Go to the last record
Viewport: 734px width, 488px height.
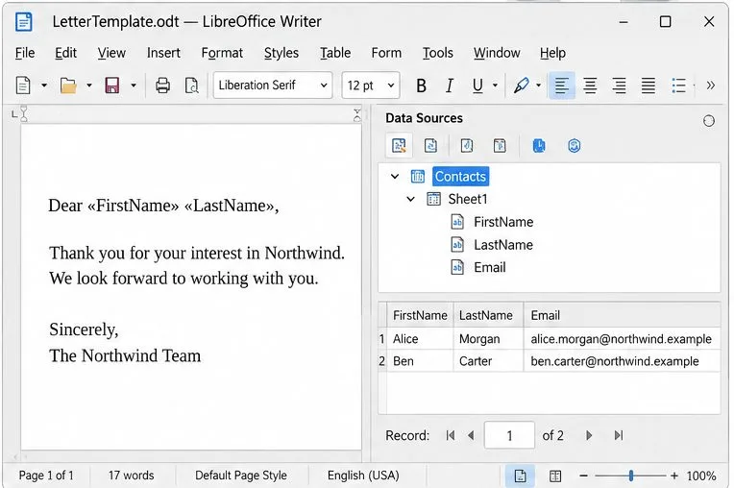(619, 435)
